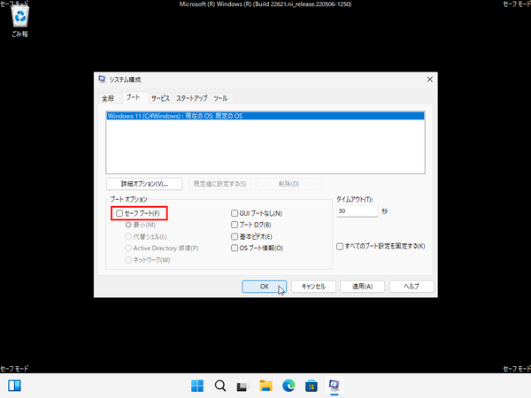Click the キャンセル button
Image resolution: width=531 pixels, height=398 pixels.
[313, 287]
